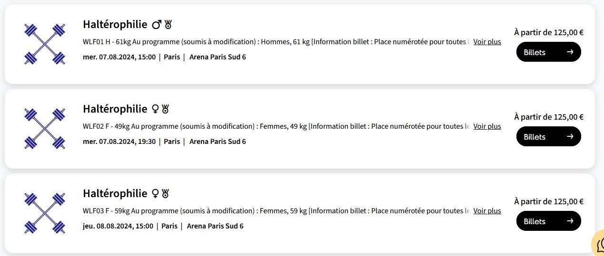The image size is (604, 256).
Task: Click Billets button for women's 49kg session
Action: 548,136
